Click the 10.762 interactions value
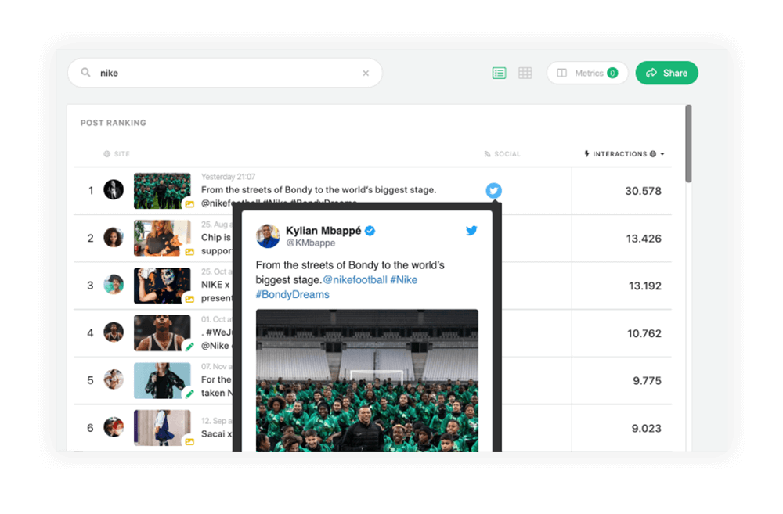Screen dimensions: 783x514 [x=644, y=333]
